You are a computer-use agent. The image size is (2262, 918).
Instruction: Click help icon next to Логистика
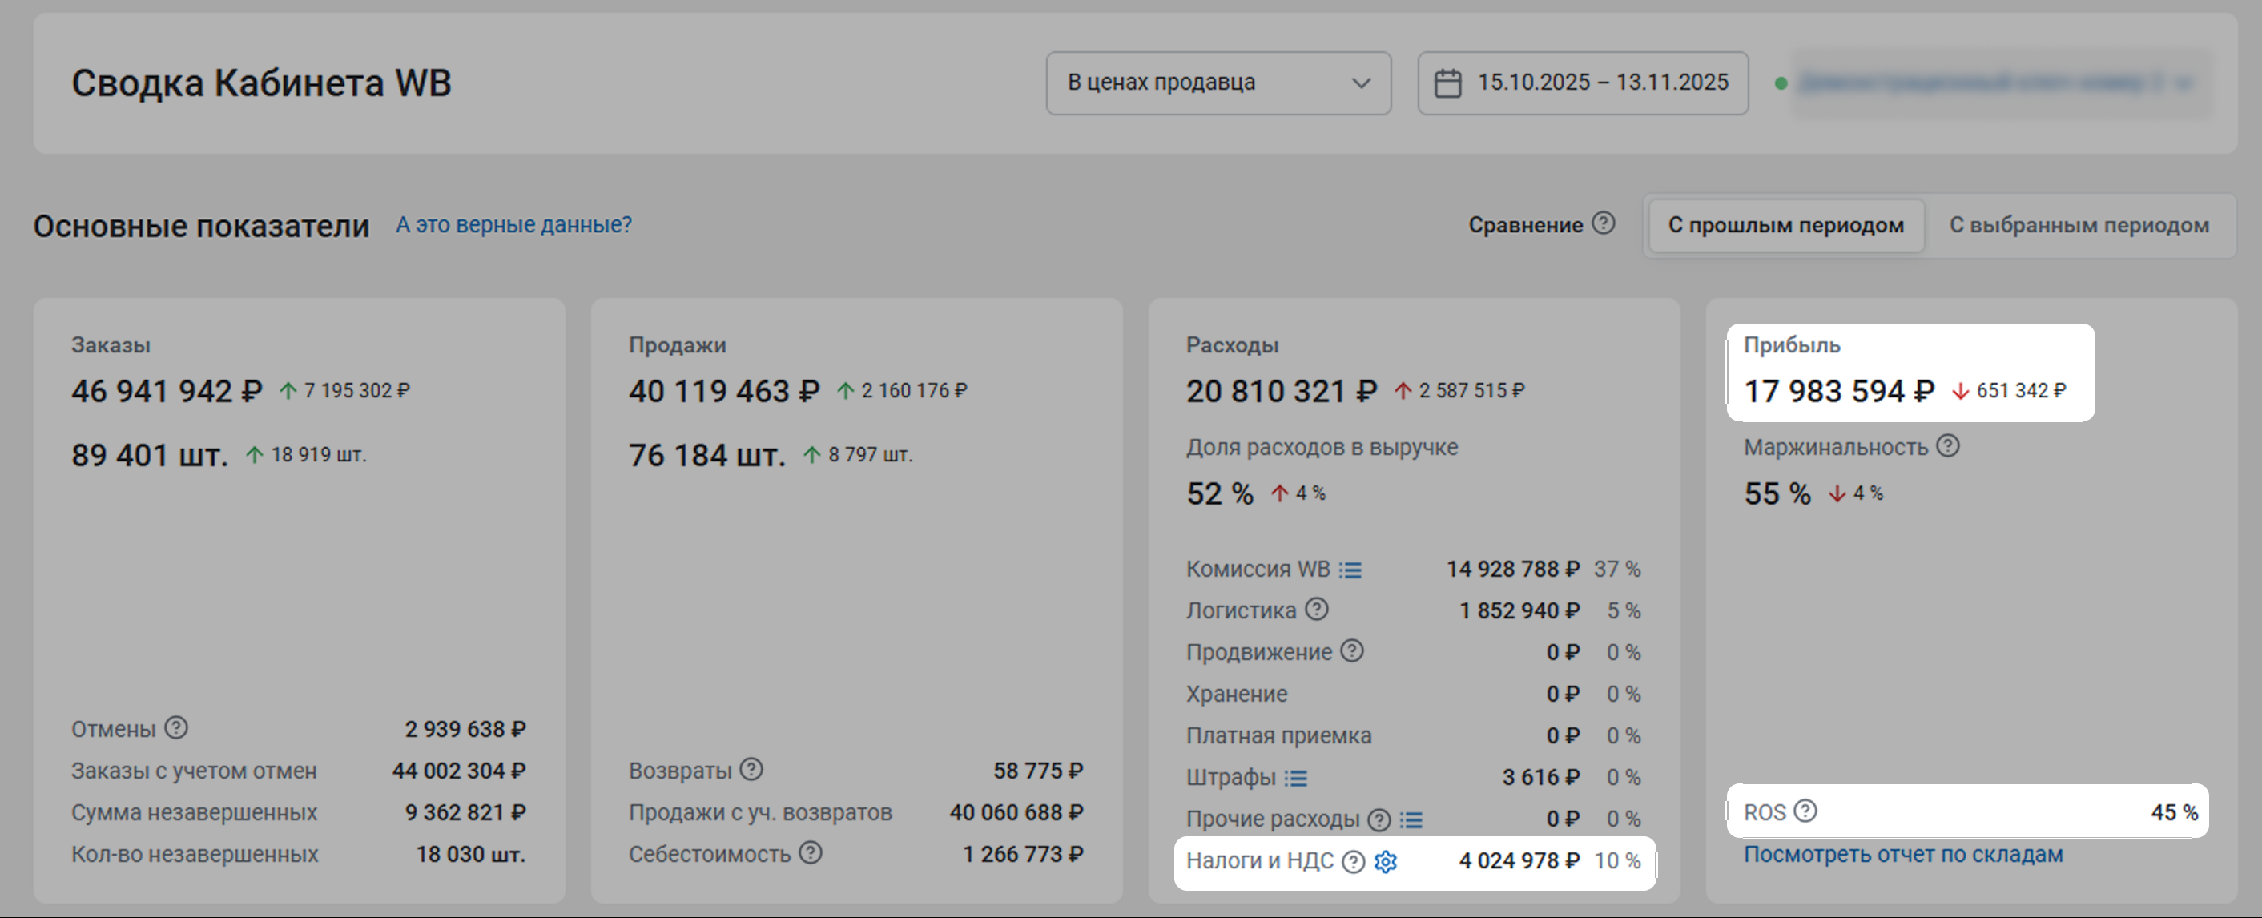point(1316,609)
